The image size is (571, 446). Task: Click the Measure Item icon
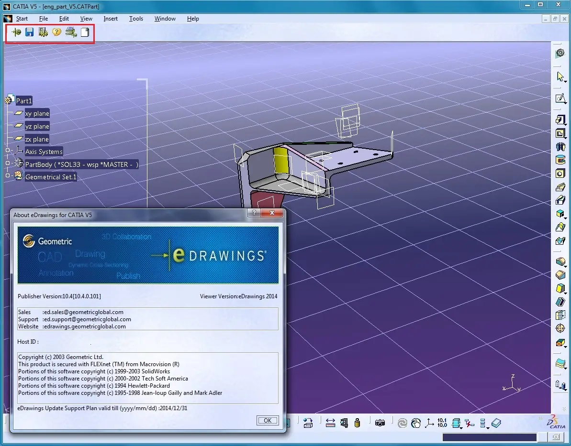click(344, 423)
